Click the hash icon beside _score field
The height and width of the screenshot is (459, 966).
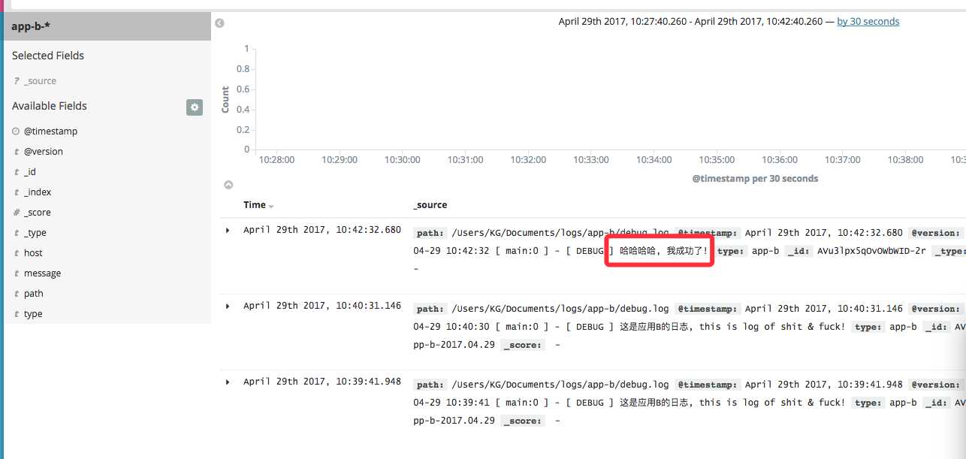coord(16,213)
